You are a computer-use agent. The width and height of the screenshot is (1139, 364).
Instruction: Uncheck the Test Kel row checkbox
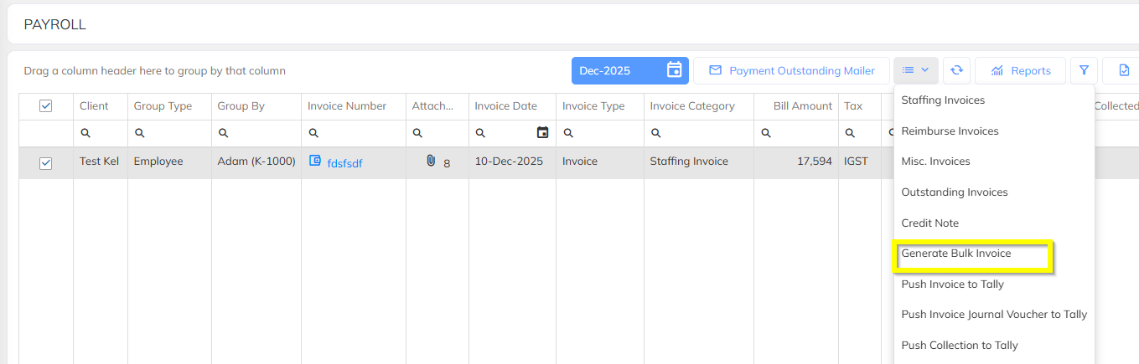coord(46,163)
